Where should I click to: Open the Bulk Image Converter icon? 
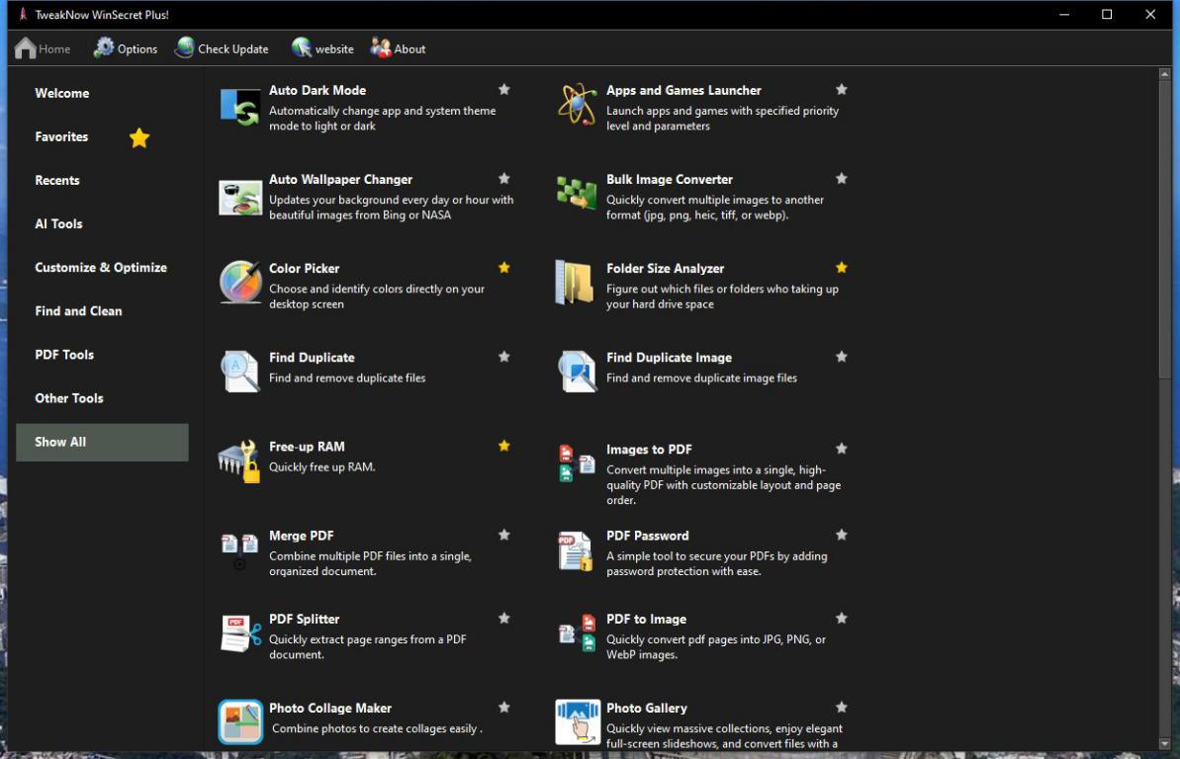(577, 195)
